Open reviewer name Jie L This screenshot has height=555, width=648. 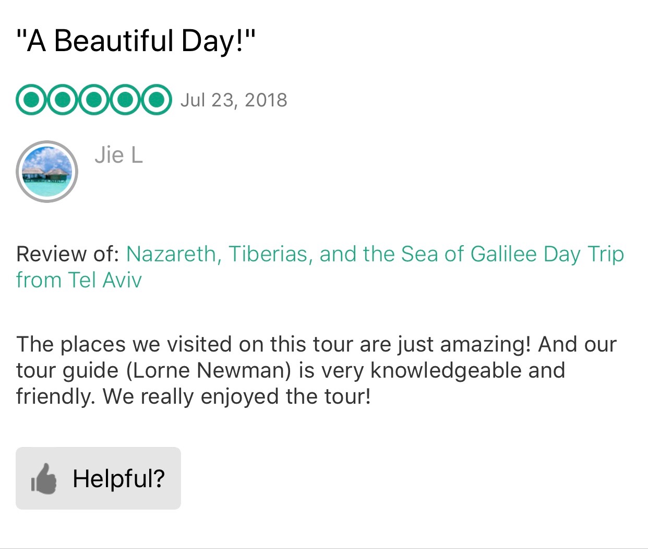point(118,155)
